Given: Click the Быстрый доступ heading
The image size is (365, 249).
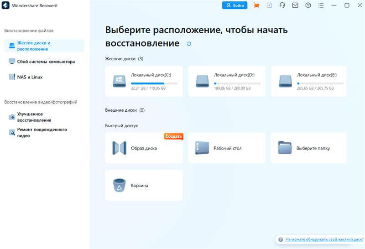Looking at the screenshot, I should click(122, 126).
